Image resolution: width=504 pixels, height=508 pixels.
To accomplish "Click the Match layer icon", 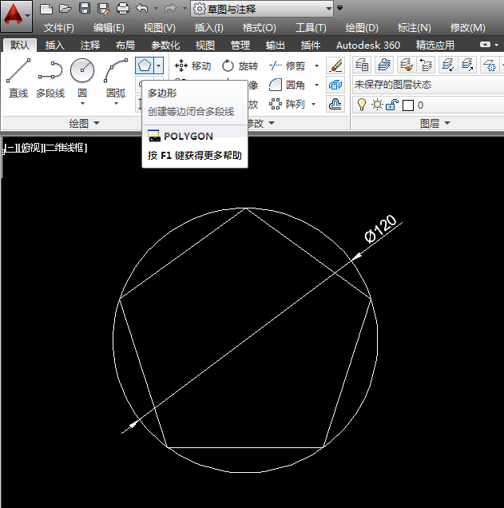I will 406,65.
